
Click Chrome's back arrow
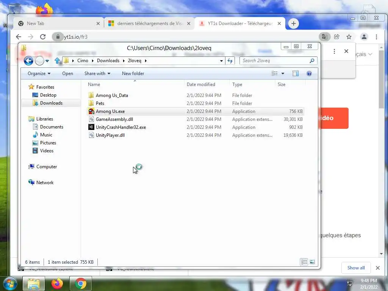tap(19, 37)
